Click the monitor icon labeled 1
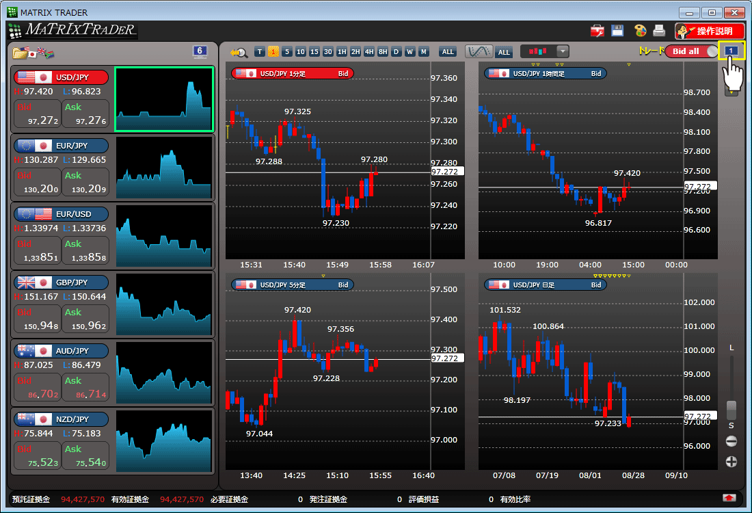The image size is (752, 513). tap(731, 51)
